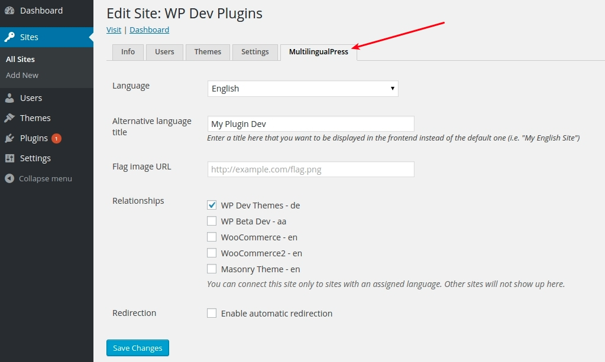The image size is (605, 362).
Task: Select Add New in the Sites submenu
Action: [22, 75]
